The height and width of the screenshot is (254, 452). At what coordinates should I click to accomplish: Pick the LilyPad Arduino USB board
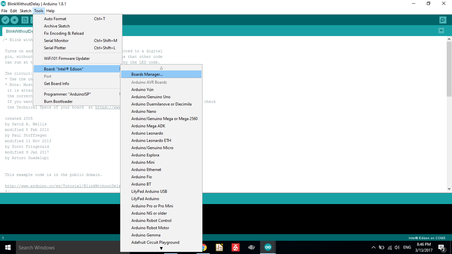coord(161,191)
